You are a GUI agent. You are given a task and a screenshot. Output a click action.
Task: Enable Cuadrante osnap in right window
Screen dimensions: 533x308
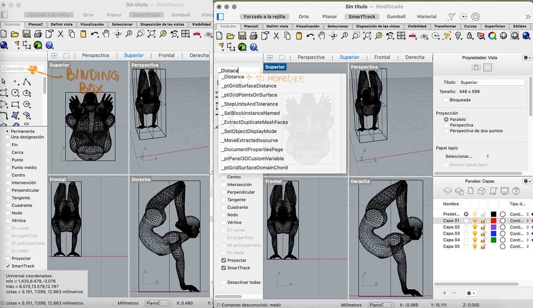click(224, 207)
